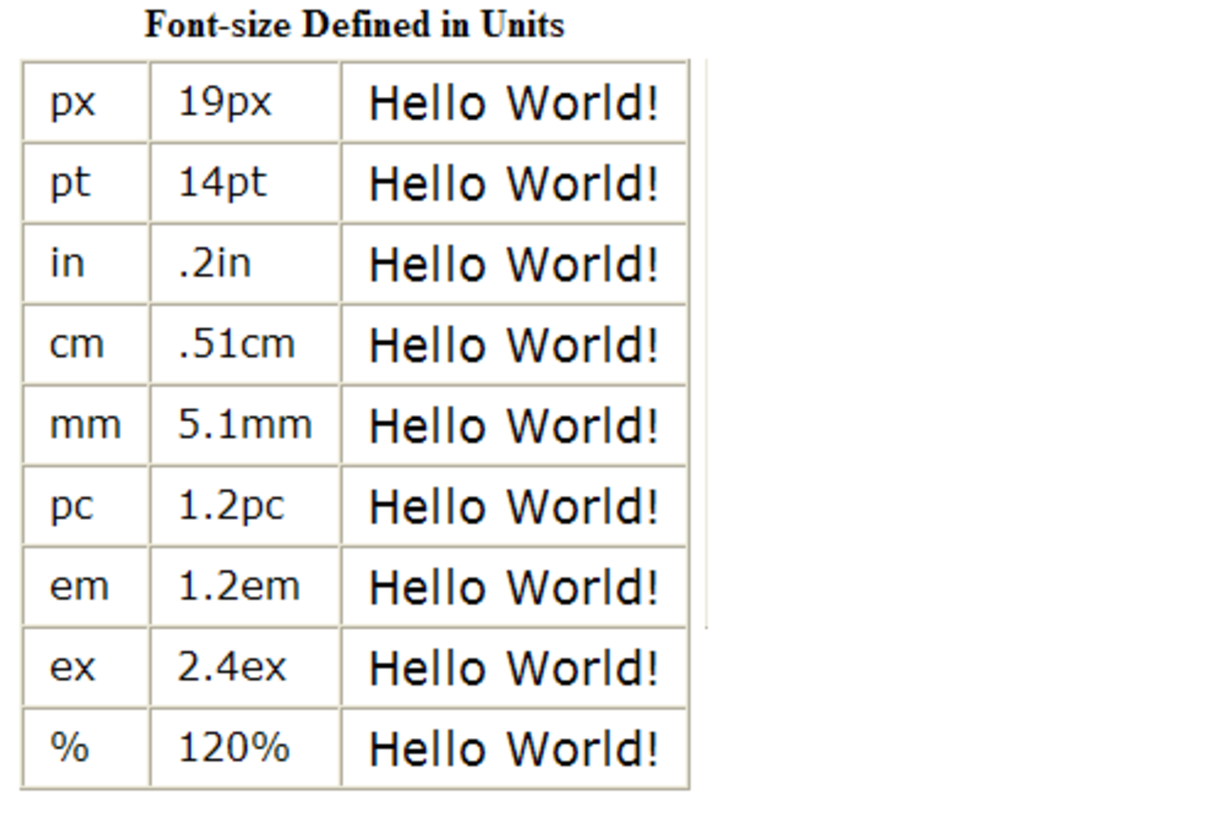
Task: Select the '120%' value cell
Action: (x=233, y=748)
